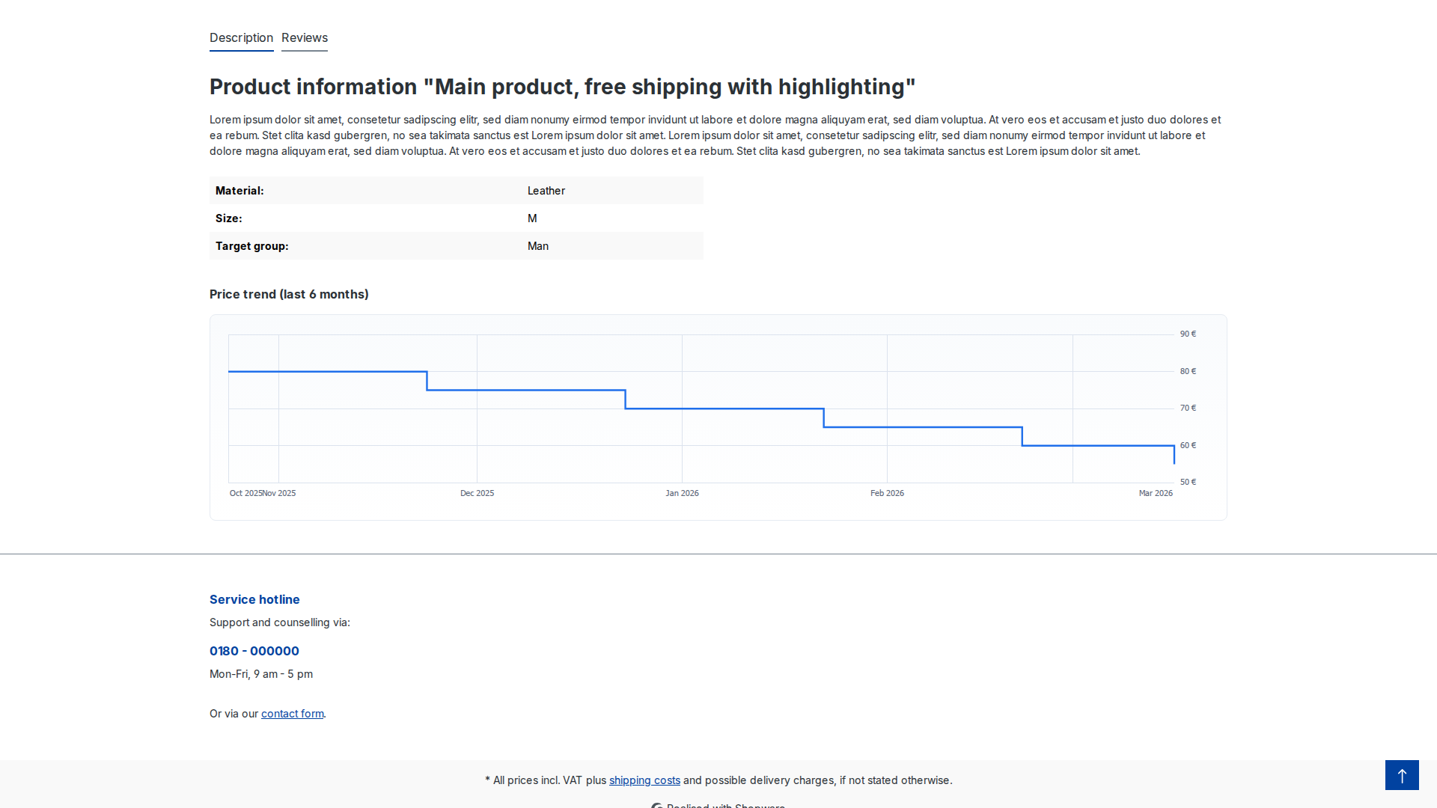Click the 70 € price axis label
This screenshot has width=1437, height=808.
pos(1188,408)
